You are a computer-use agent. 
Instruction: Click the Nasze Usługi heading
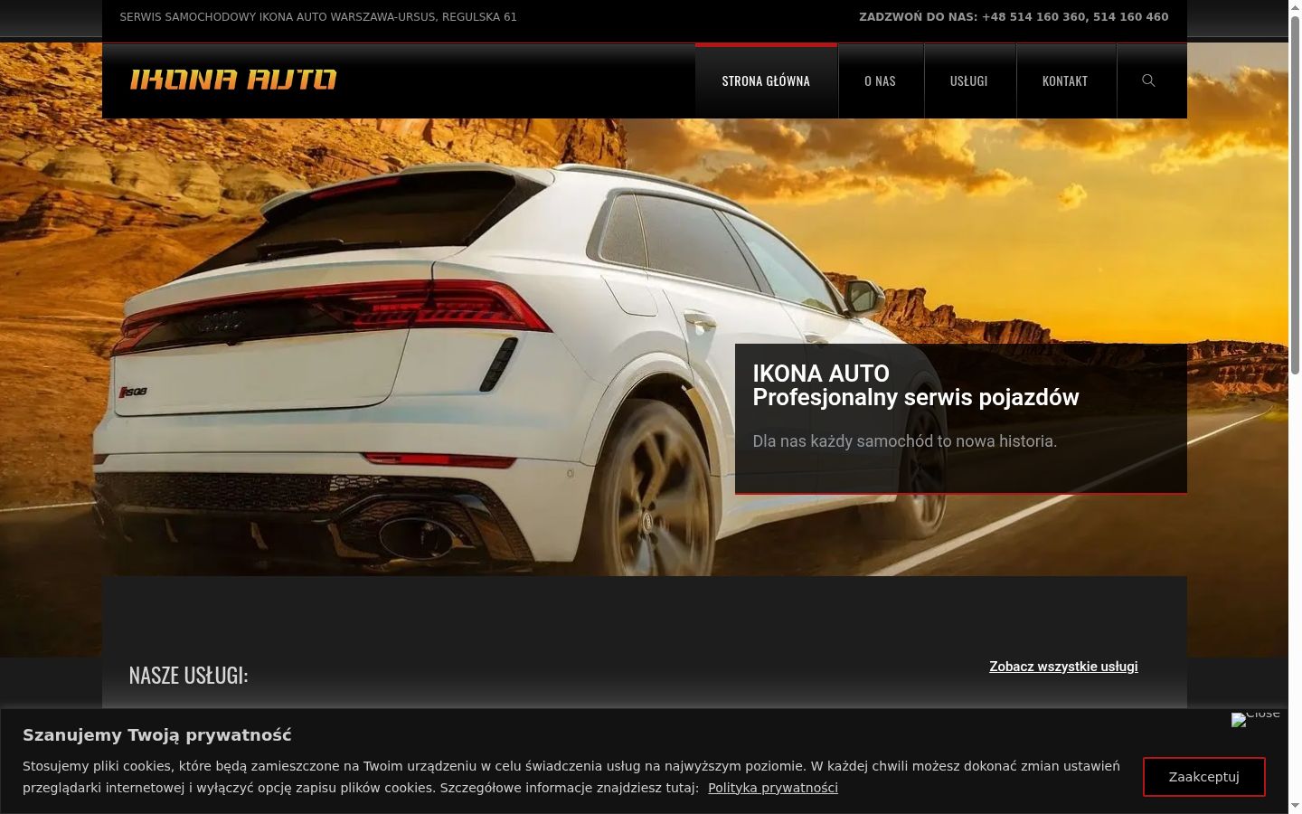[x=188, y=676]
